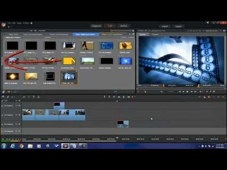Toggle audio monitoring on A/V Track (1)

coord(19,106)
